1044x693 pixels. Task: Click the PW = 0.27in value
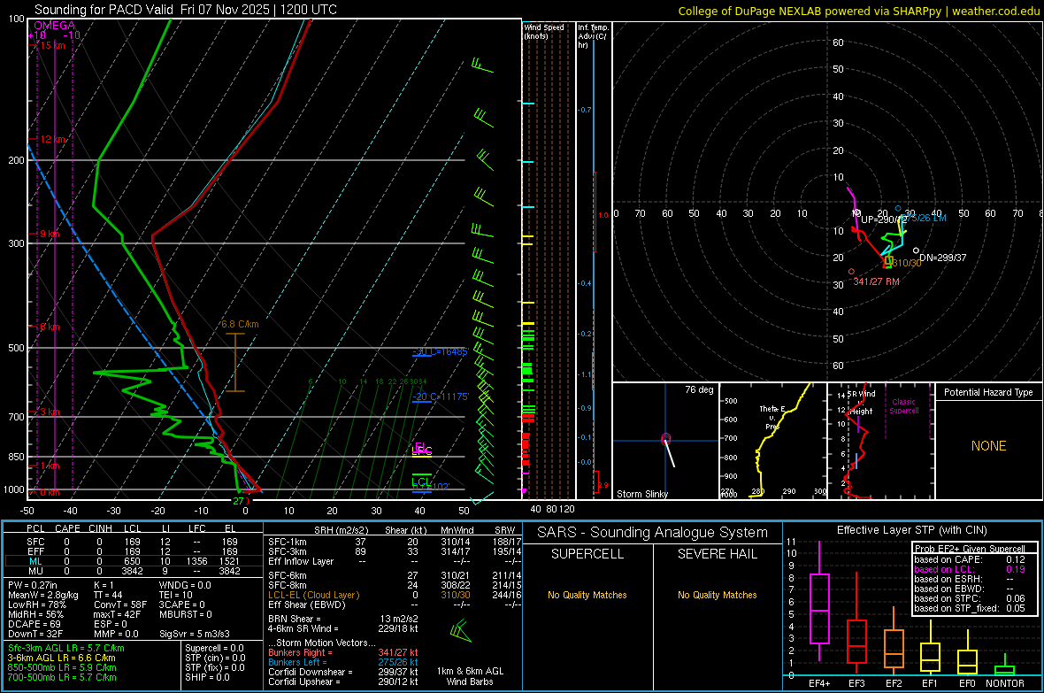pos(33,585)
